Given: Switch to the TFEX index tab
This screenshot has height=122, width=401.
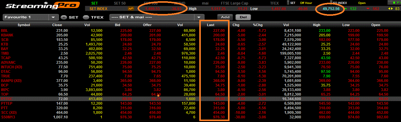Looking at the screenshot, I should point(274,3).
